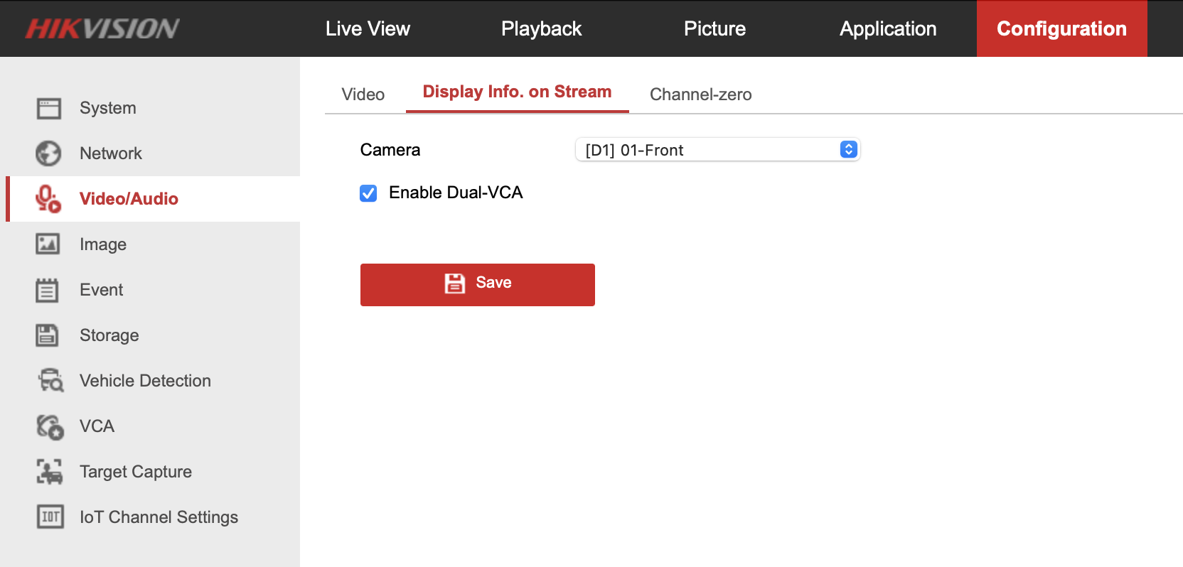Image resolution: width=1183 pixels, height=567 pixels.
Task: Click the Hikvision logo
Action: point(102,28)
